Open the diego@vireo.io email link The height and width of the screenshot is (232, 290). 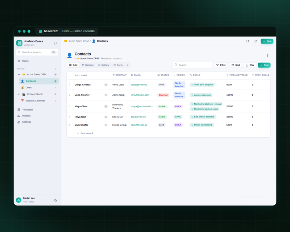click(x=139, y=85)
